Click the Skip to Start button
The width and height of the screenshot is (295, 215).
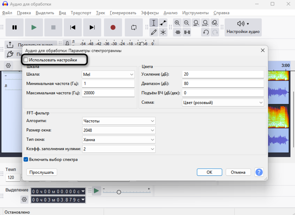[73, 27]
